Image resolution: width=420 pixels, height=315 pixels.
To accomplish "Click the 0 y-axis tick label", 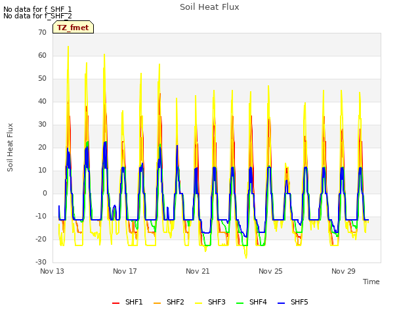I will tap(45, 193).
